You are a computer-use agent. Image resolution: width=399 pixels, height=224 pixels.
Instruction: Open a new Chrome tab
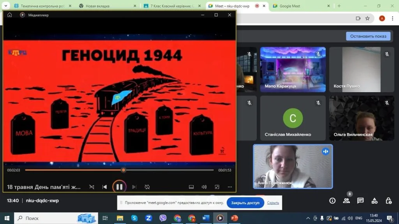click(x=339, y=6)
